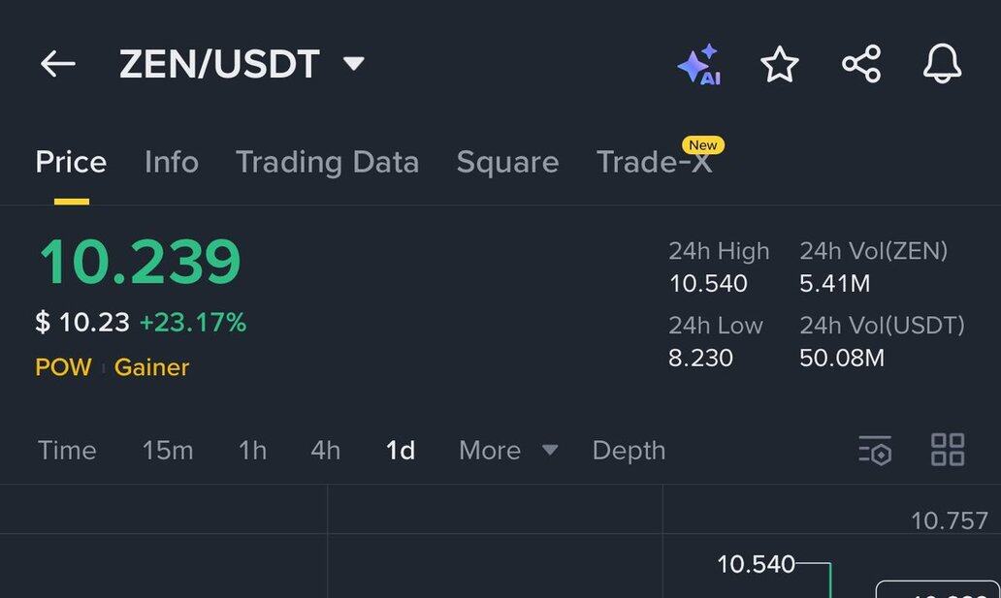Open the AI assistant sparkle icon
Image resolution: width=1001 pixels, height=598 pixels.
[698, 65]
